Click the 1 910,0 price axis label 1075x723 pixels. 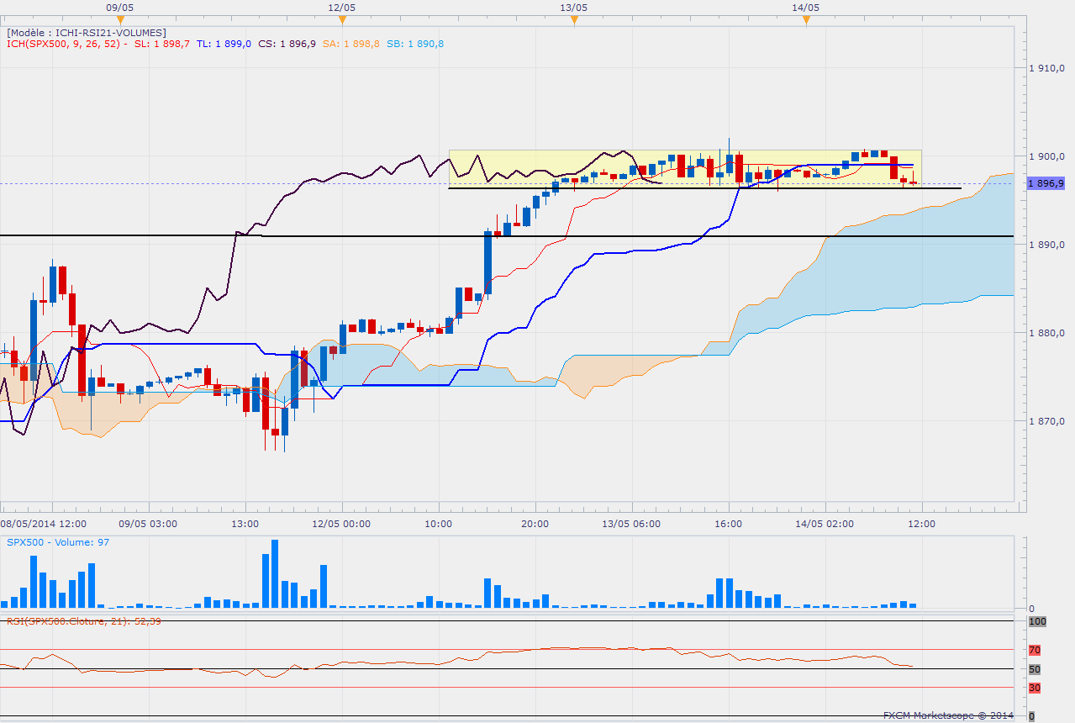tap(1048, 68)
